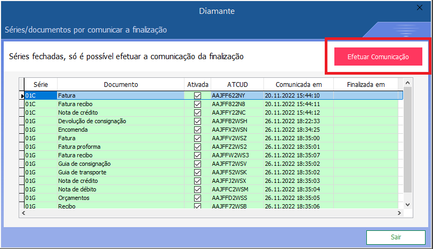Screen dimensions: 433x249
Task: Sort by the Série column header
Action: [41, 84]
